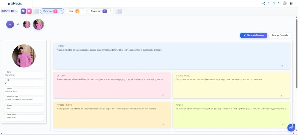Click Save as Template
The image size is (298, 135).
(x=280, y=35)
